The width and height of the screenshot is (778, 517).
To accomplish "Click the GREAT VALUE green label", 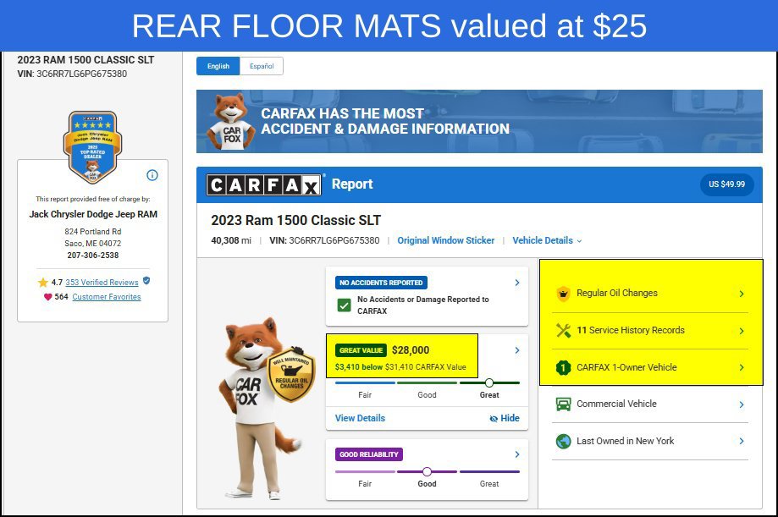I will pos(361,350).
